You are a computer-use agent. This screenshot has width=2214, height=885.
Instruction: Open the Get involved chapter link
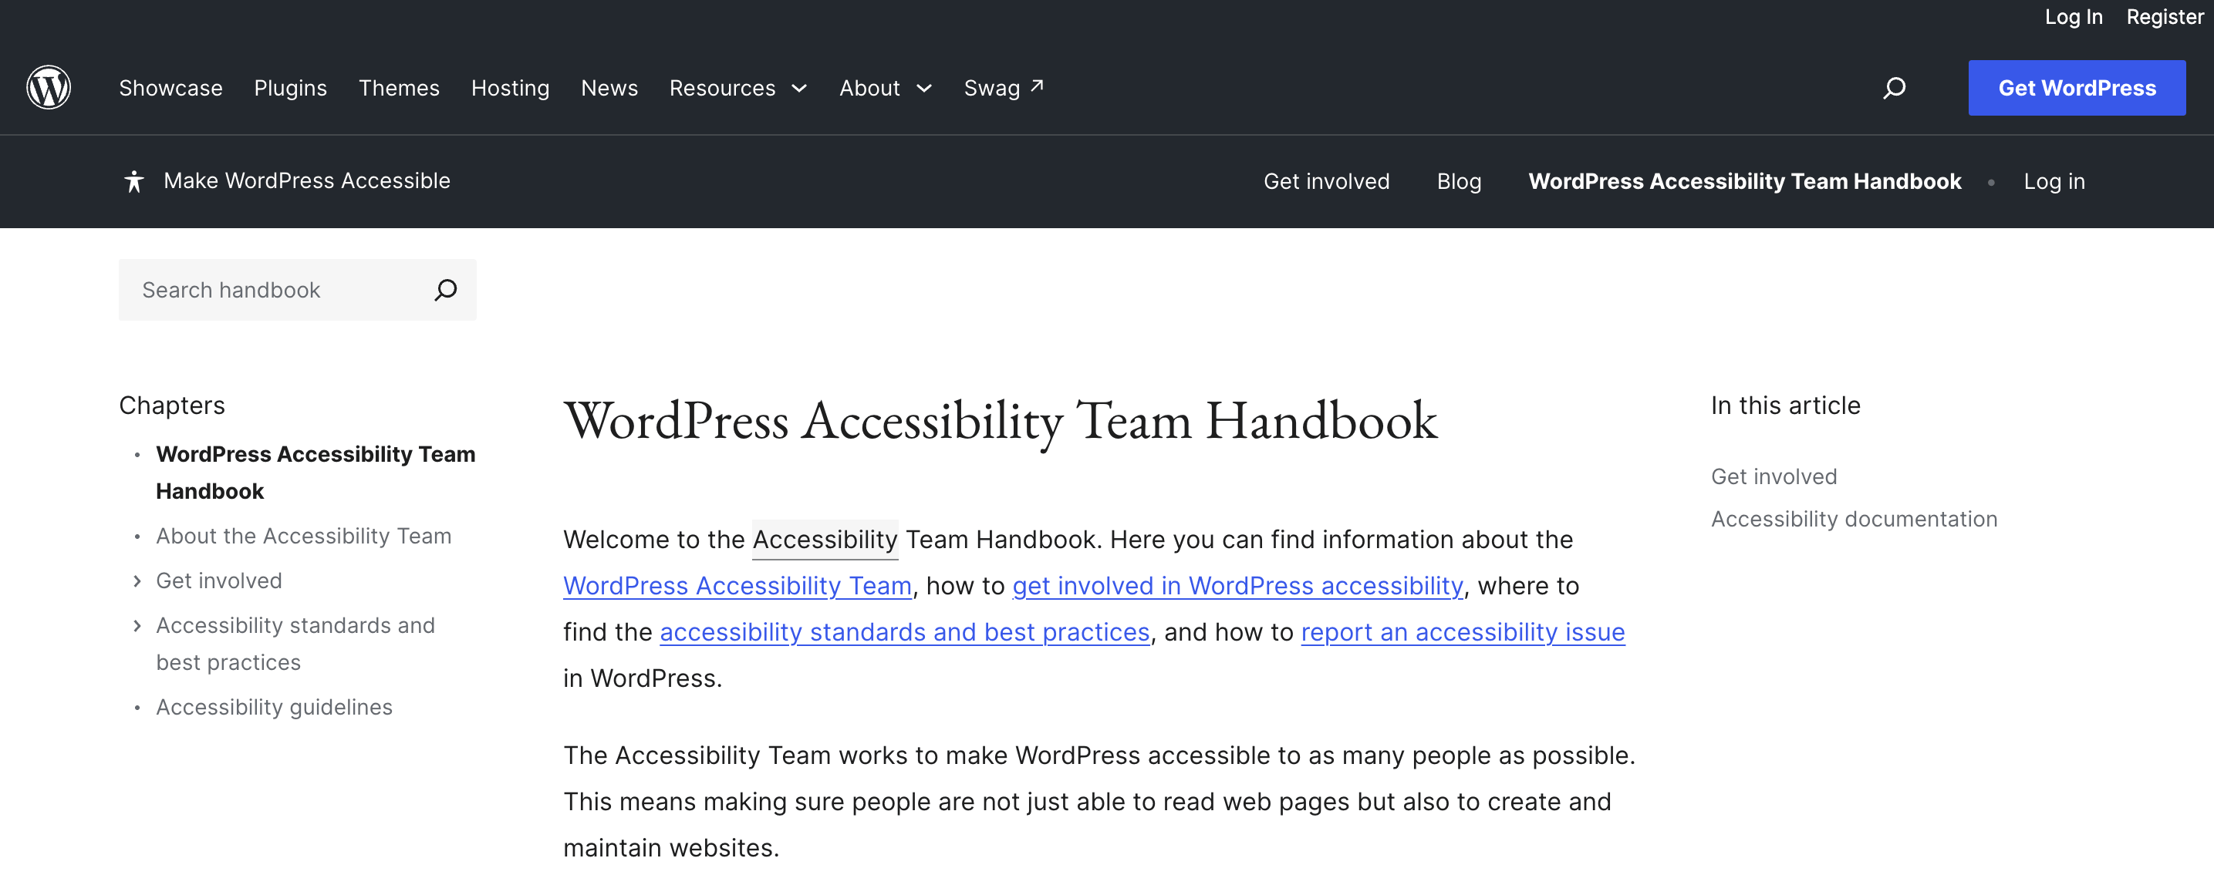click(218, 580)
